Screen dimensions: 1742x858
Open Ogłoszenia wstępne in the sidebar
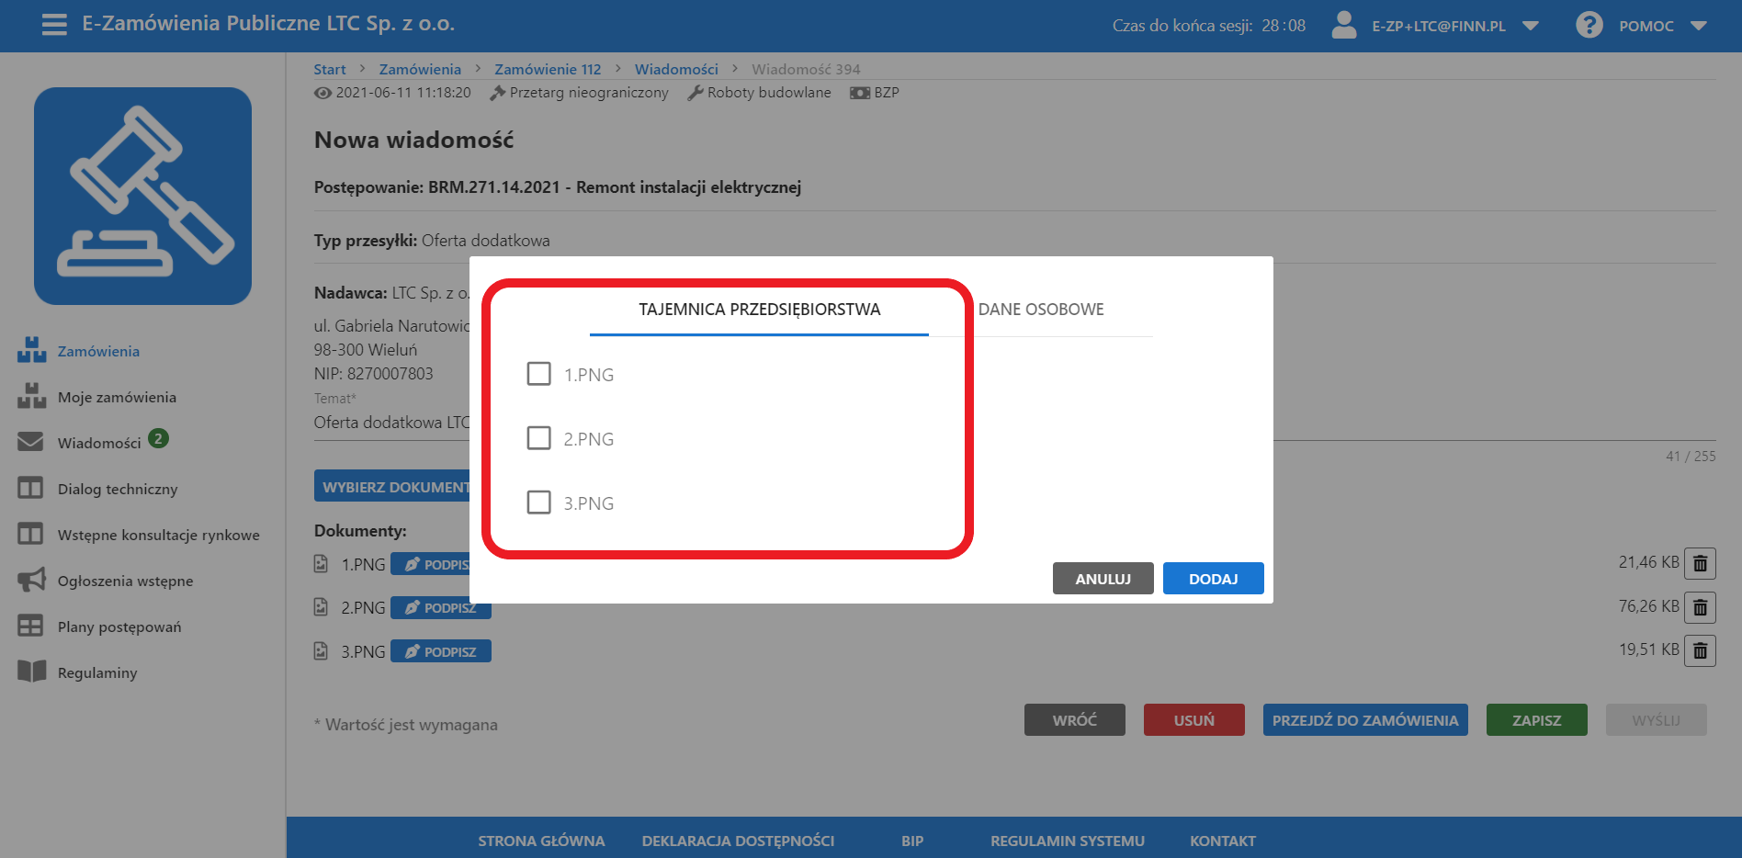125,581
